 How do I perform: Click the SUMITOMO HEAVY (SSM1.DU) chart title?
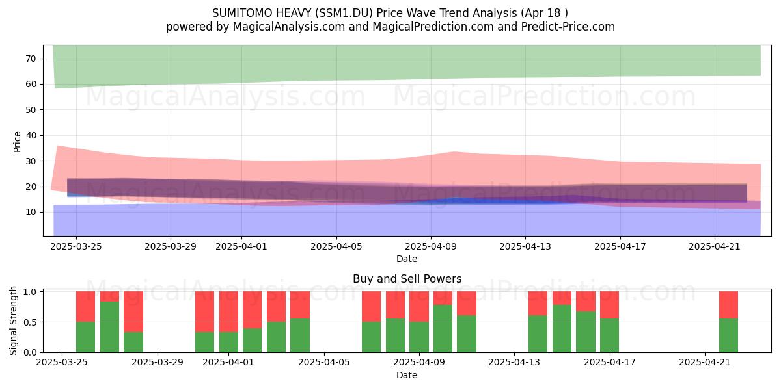tap(390, 13)
